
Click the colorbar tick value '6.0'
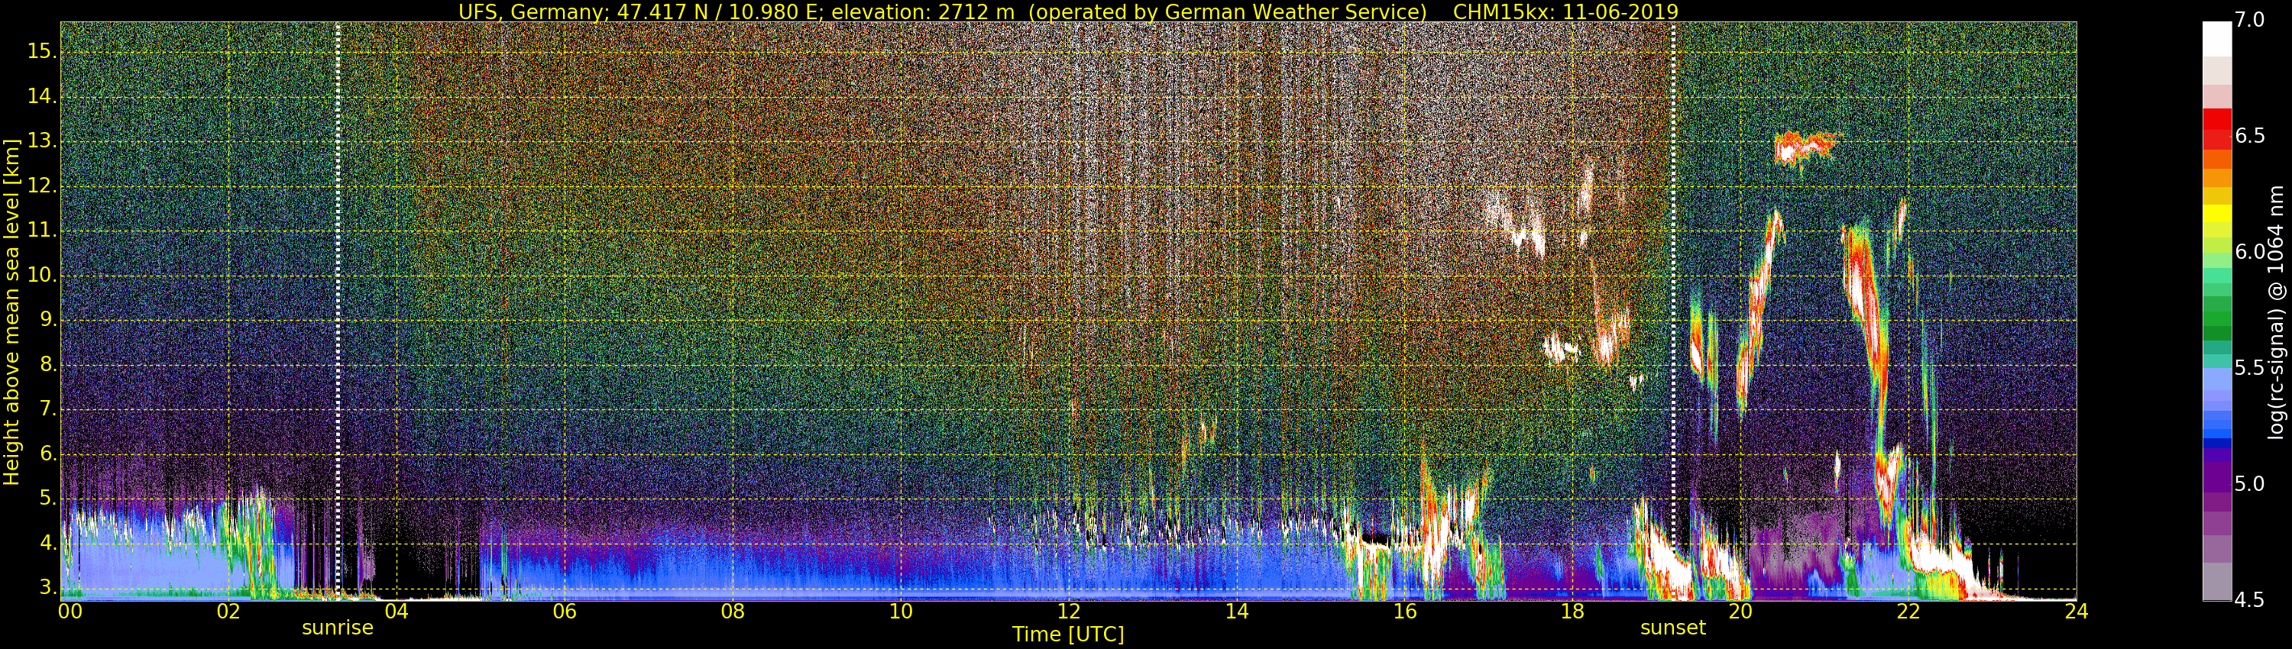pyautogui.click(x=2250, y=252)
